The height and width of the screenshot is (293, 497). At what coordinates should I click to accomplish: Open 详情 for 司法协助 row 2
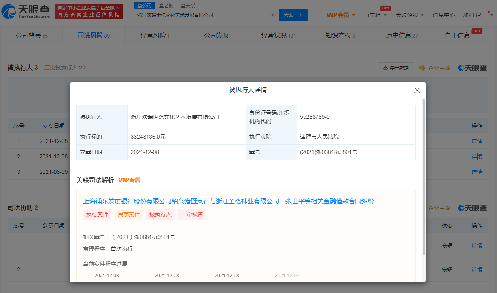point(477,269)
